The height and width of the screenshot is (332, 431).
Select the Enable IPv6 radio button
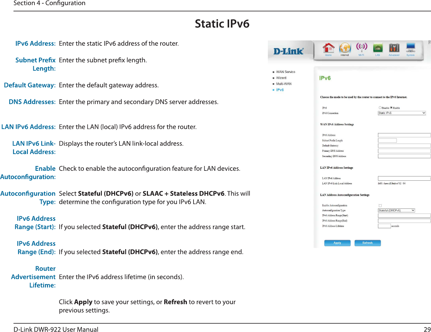391,108
